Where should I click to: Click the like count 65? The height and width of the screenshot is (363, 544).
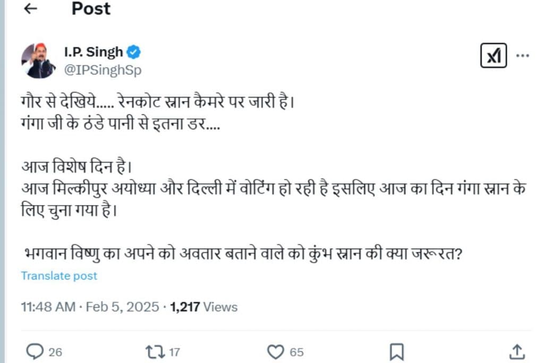tap(296, 352)
